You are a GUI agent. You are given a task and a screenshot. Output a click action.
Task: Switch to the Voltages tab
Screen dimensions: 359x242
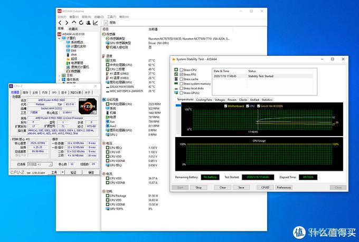coord(220,100)
